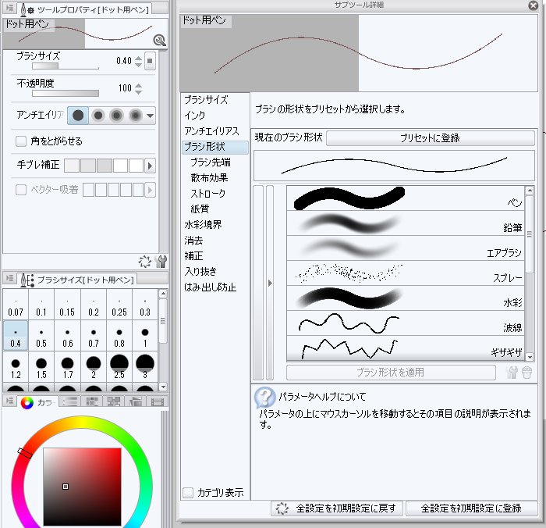Toggle the カテゴリ表示 checkbox
The height and width of the screenshot is (528, 546).
click(187, 492)
